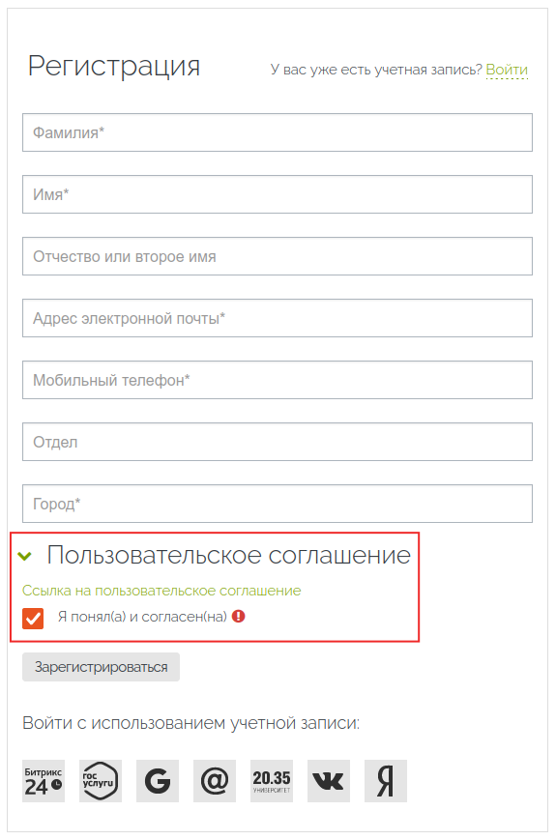Submit with the 'Зарегистрироваться' button
Image resolution: width=556 pixels, height=840 pixels.
101,667
